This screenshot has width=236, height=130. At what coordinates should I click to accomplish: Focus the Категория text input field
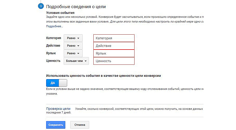click(114, 38)
